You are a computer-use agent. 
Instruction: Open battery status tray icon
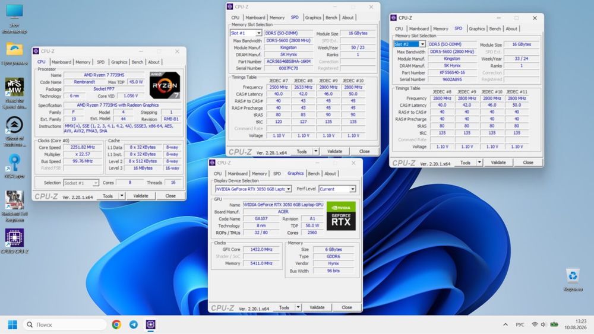554,325
